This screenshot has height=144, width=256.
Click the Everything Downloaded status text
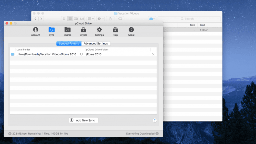[x=140, y=134]
